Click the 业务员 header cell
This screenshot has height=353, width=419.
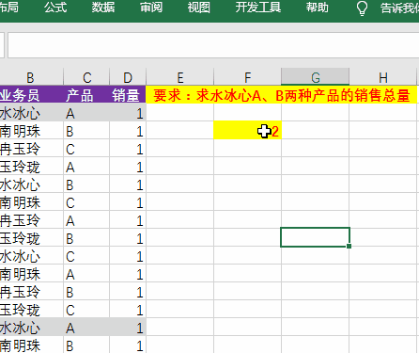31,95
